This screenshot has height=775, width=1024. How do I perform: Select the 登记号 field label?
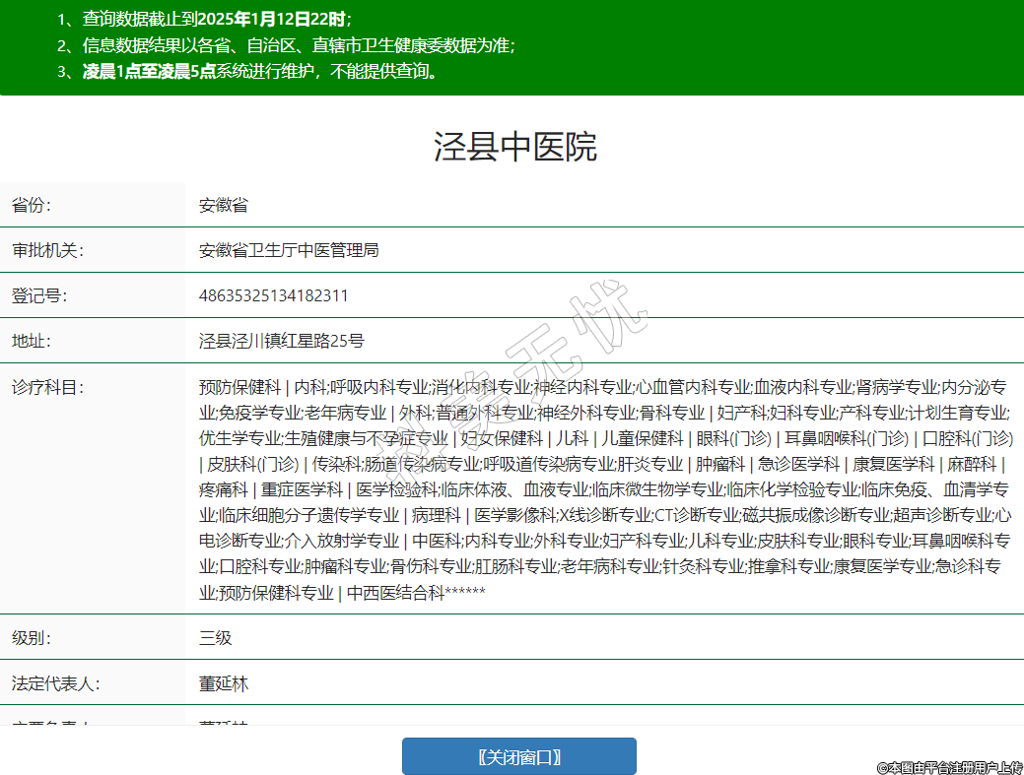coord(39,295)
